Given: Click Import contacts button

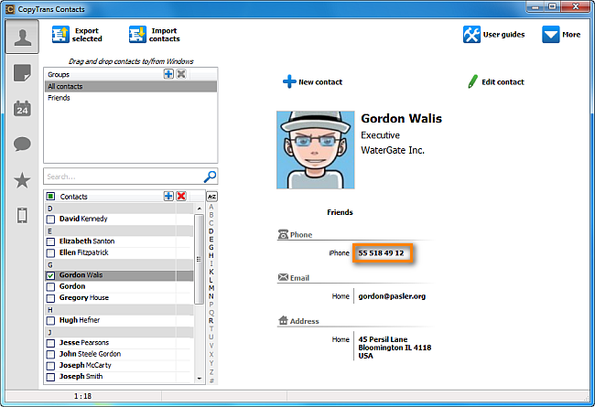Looking at the screenshot, I should point(155,35).
